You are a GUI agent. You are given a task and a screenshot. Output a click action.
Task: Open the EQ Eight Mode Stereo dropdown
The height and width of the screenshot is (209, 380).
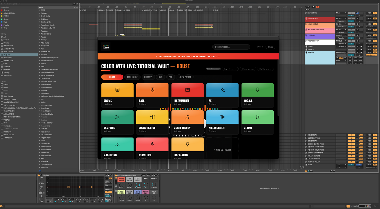[x=108, y=183]
